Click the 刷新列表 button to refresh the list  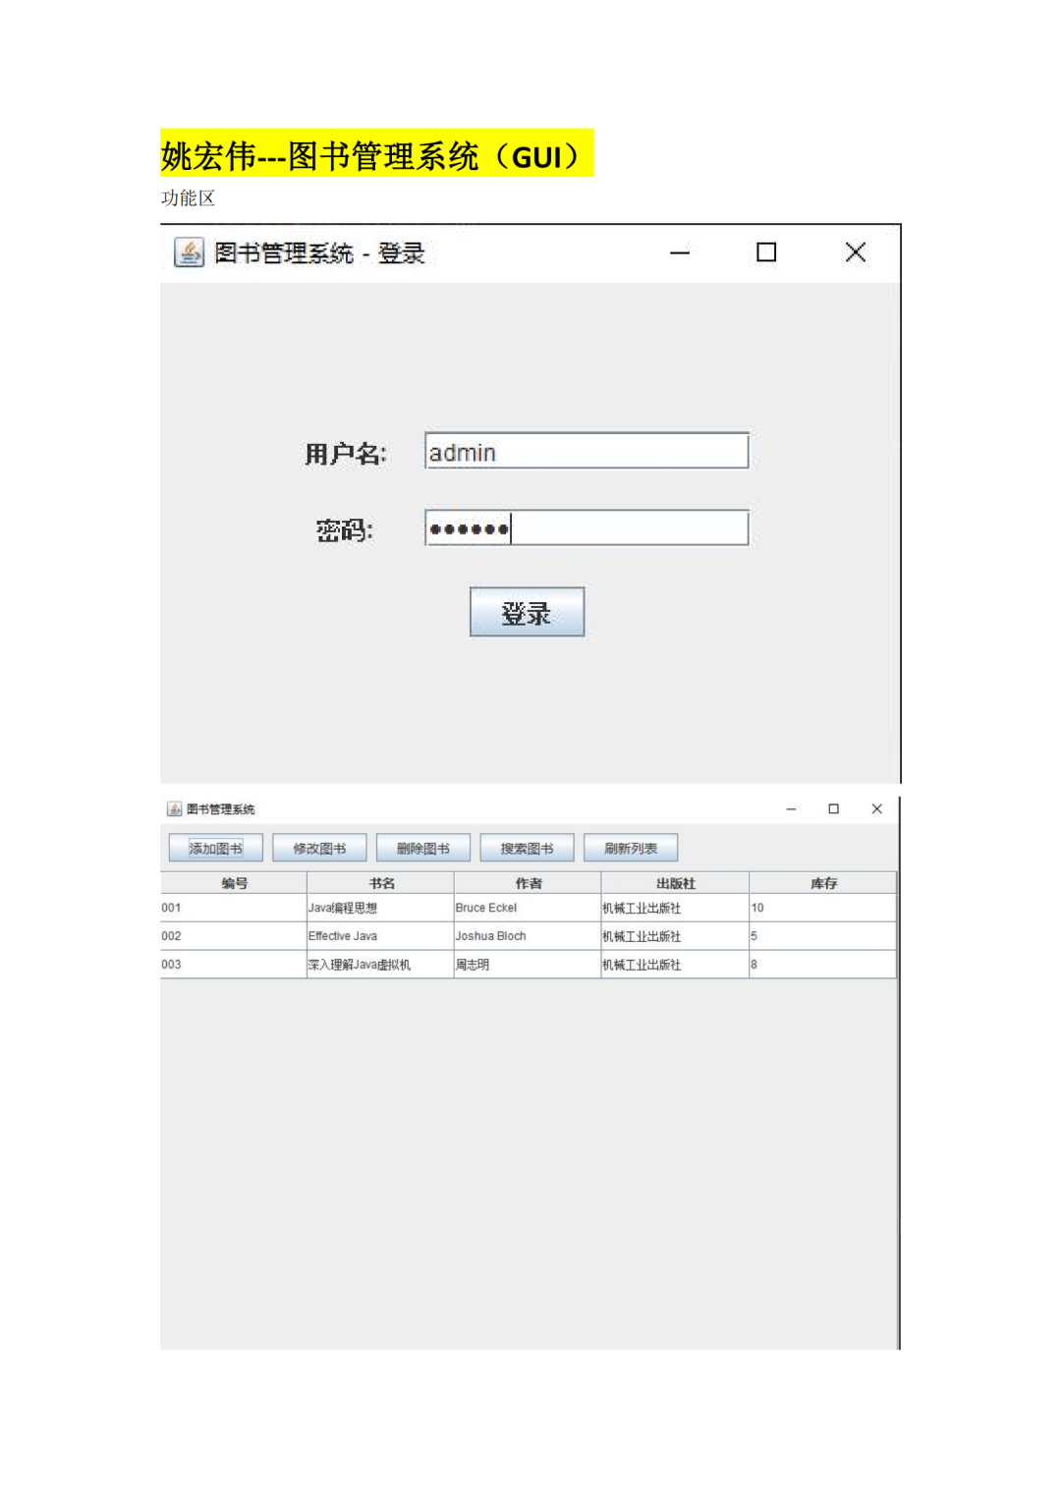click(x=631, y=847)
